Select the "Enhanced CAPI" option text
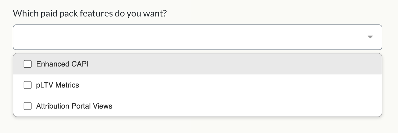398x133 pixels. pyautogui.click(x=62, y=64)
